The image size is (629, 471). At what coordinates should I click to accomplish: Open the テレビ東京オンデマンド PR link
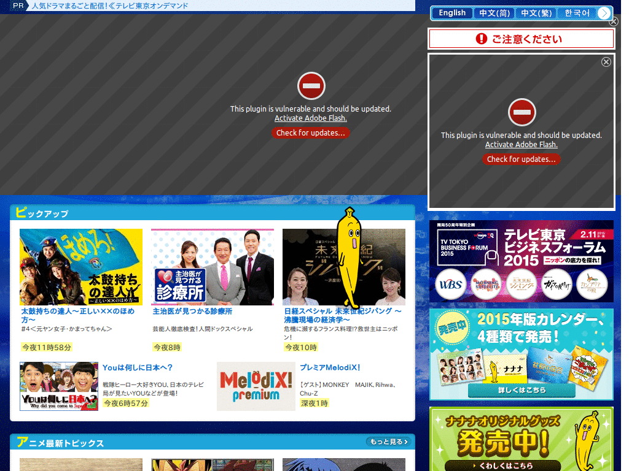(x=110, y=6)
